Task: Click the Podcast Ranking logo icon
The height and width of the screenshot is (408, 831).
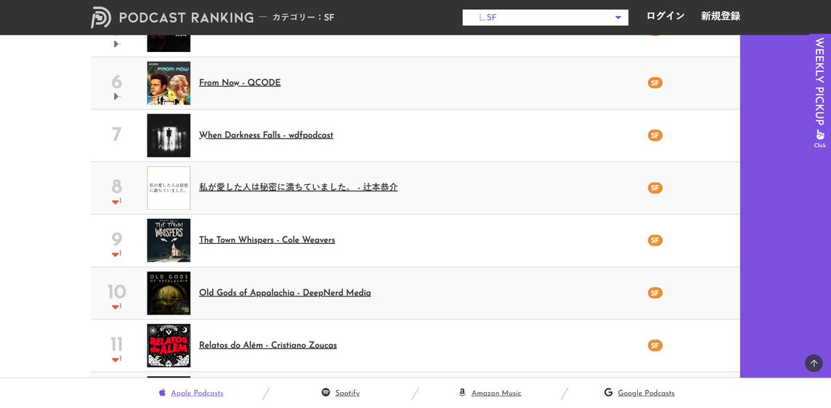Action: click(101, 17)
